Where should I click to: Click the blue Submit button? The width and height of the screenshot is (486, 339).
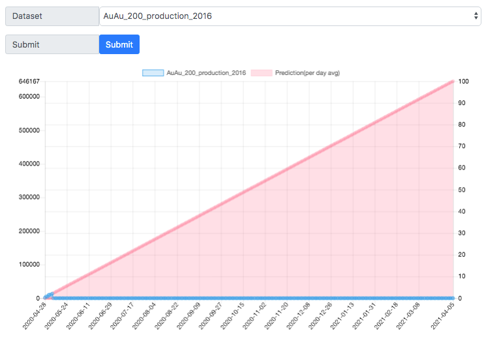click(x=119, y=44)
